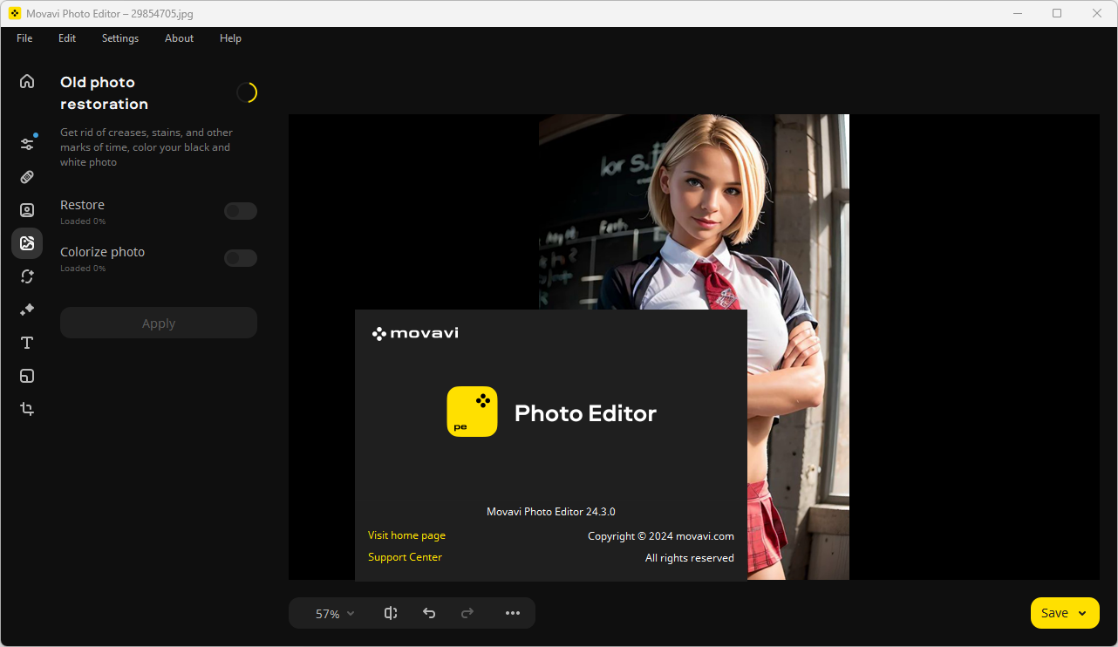
Task: Open the Edit menu
Action: pos(67,38)
